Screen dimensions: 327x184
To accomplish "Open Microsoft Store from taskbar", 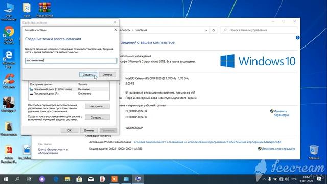I will tap(79, 179).
